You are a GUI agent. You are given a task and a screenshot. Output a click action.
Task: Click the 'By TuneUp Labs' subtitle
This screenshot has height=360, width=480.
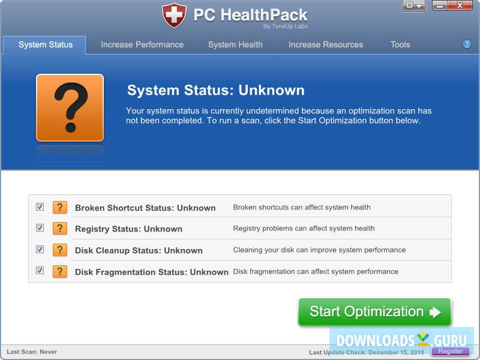pyautogui.click(x=286, y=26)
